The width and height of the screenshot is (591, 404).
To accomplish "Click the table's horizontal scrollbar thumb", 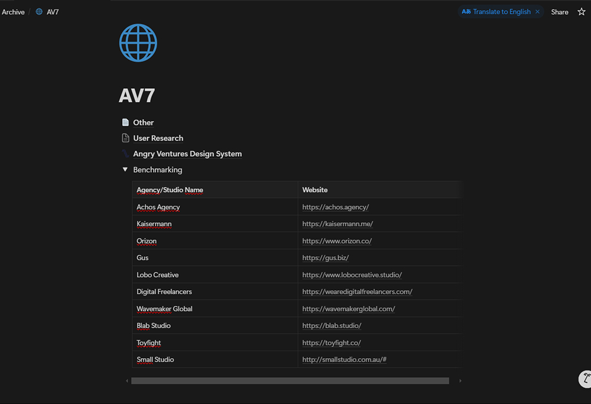I will click(x=290, y=381).
